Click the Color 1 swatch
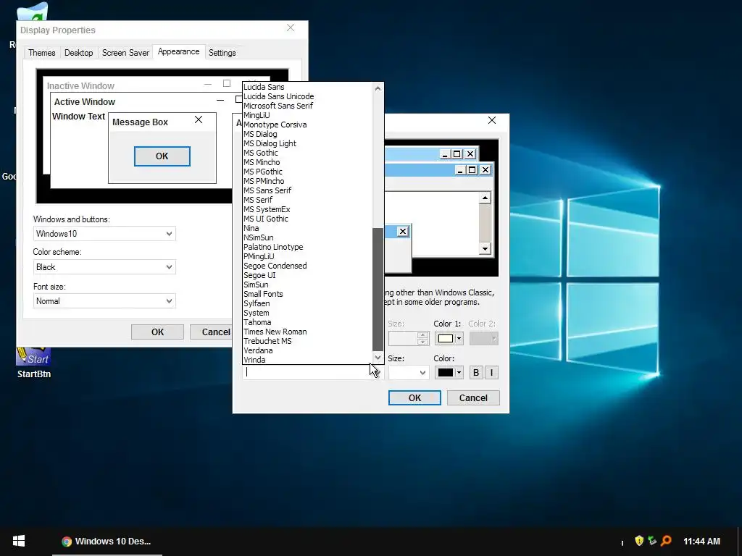742x556 pixels. pyautogui.click(x=446, y=339)
